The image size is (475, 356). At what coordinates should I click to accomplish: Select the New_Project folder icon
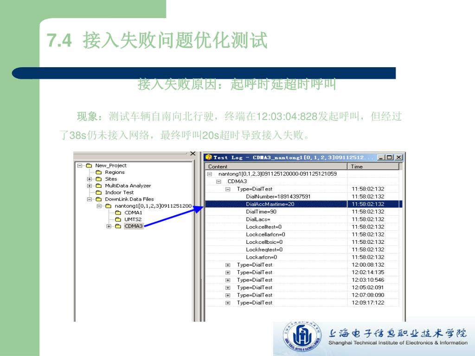pos(89,165)
